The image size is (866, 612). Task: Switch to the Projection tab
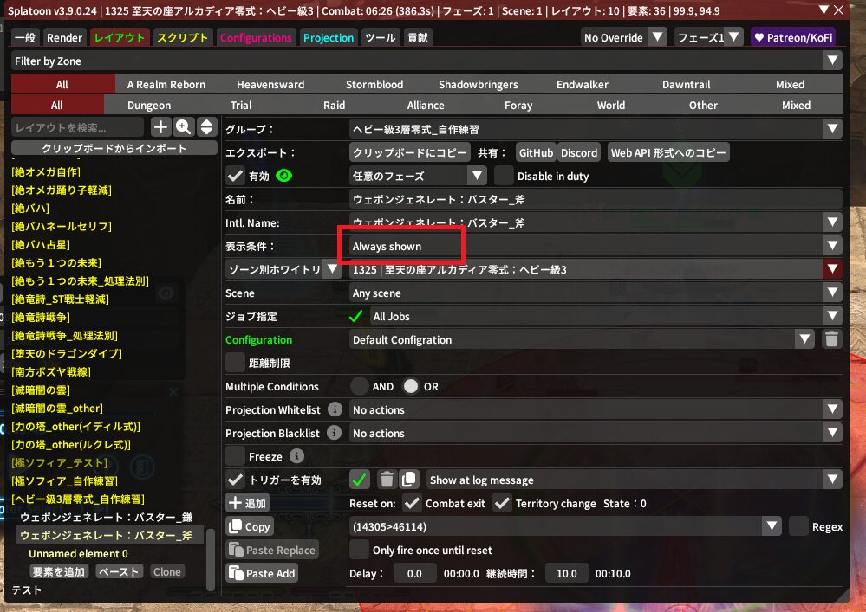[329, 37]
